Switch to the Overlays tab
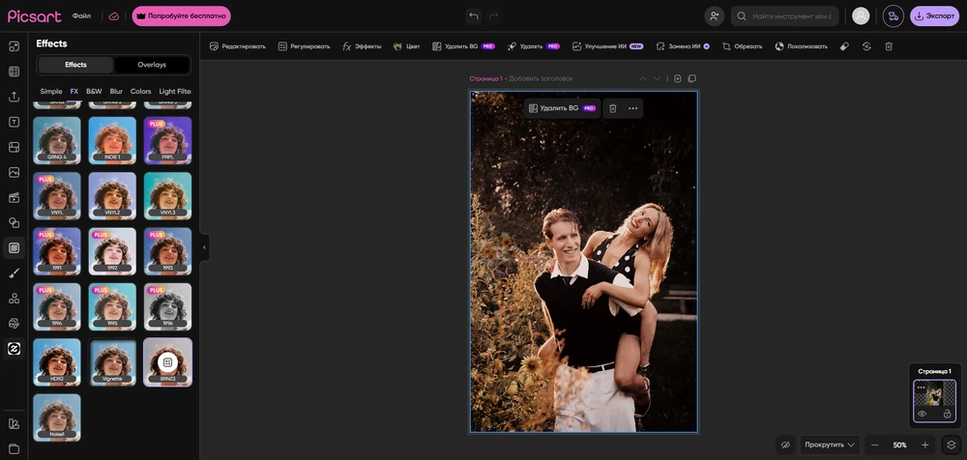 [x=152, y=65]
